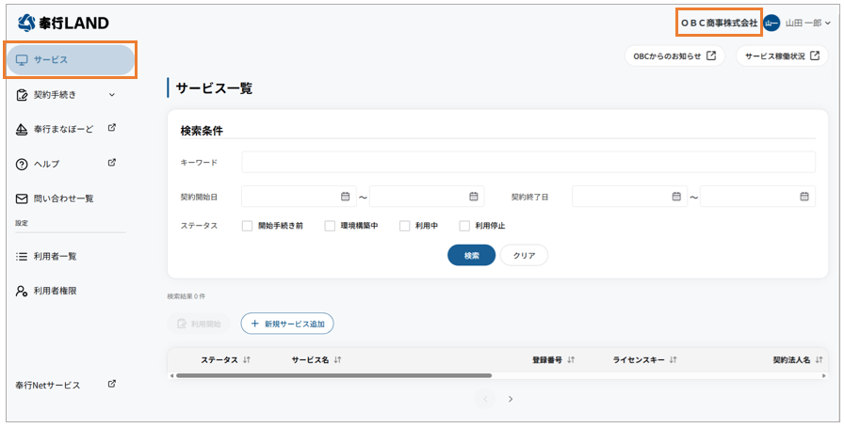Open the 山田 一郎 user dropdown
The height and width of the screenshot is (428, 844).
pyautogui.click(x=828, y=24)
